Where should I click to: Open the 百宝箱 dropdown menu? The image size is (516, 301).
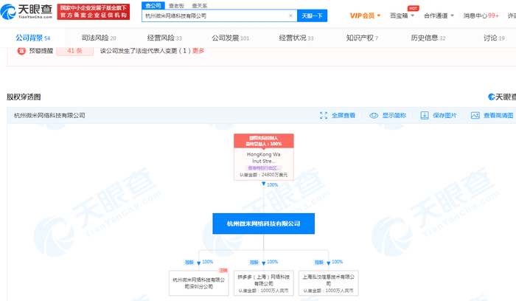pos(402,15)
